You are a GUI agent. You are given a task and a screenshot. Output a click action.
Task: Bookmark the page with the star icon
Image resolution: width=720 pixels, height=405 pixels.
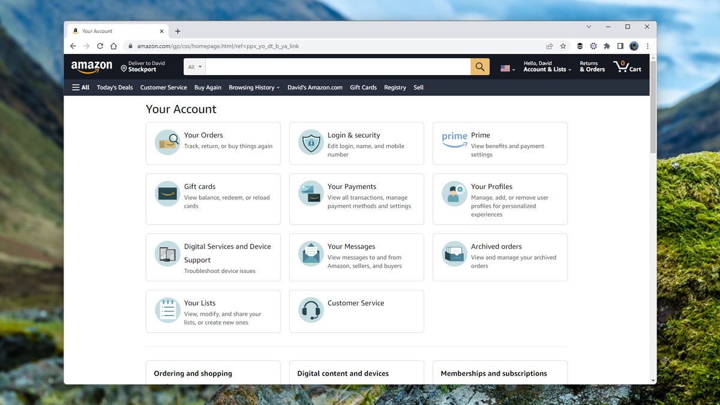coord(563,46)
